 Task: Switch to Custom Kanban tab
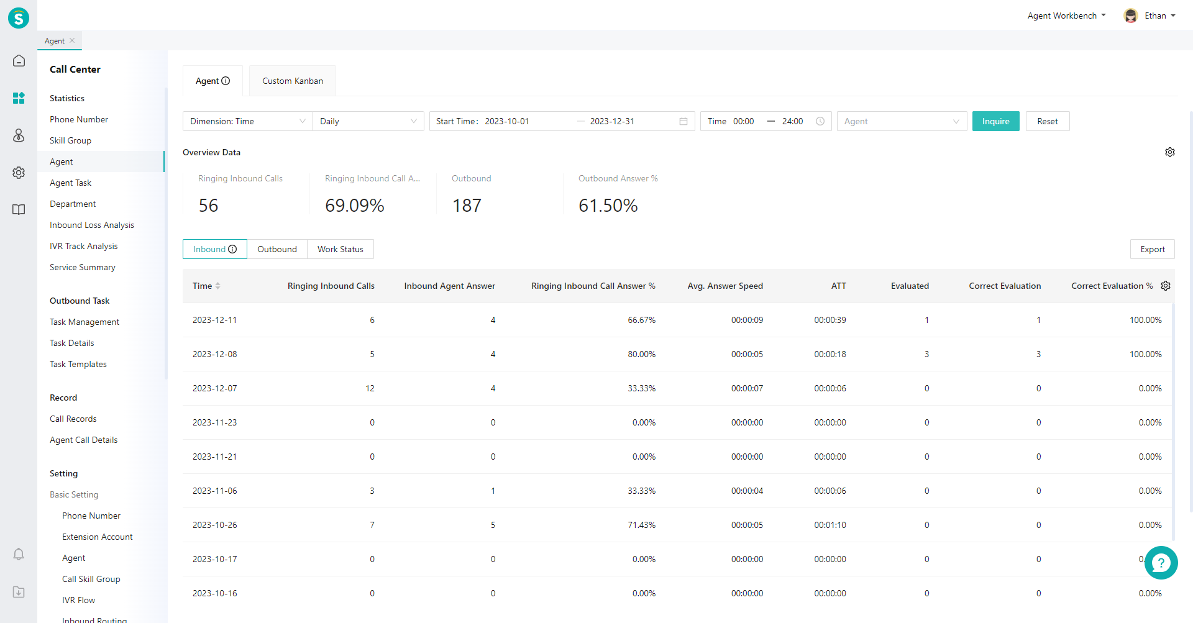293,81
